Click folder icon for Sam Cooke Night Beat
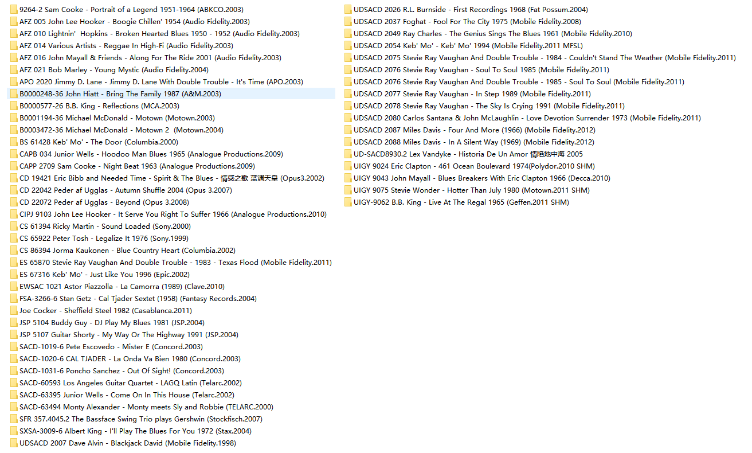Viewport: 752px width, 453px height. click(x=14, y=166)
